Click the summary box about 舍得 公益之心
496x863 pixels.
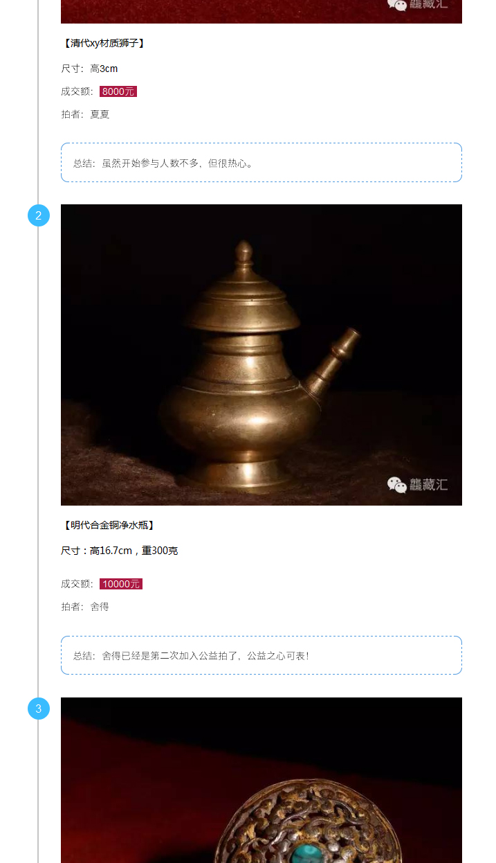click(x=261, y=655)
